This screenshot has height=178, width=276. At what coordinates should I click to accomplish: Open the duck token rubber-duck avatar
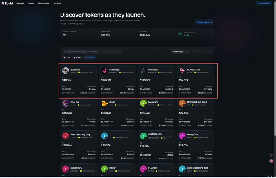(104, 103)
